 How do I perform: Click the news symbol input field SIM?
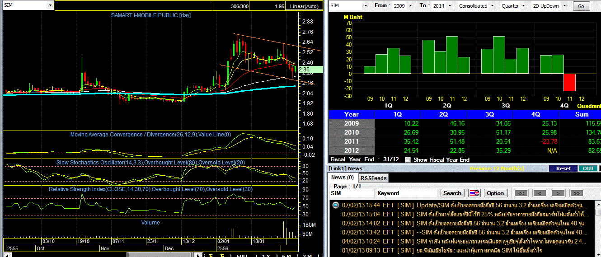click(x=352, y=193)
